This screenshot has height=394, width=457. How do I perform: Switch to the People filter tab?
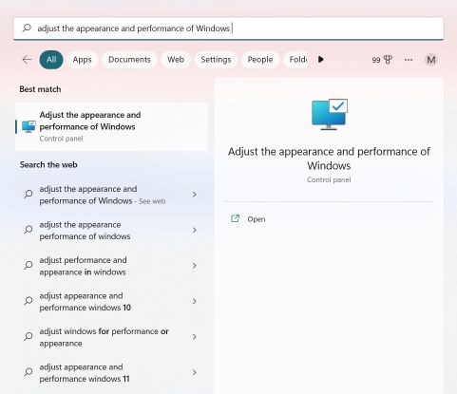[x=260, y=60]
